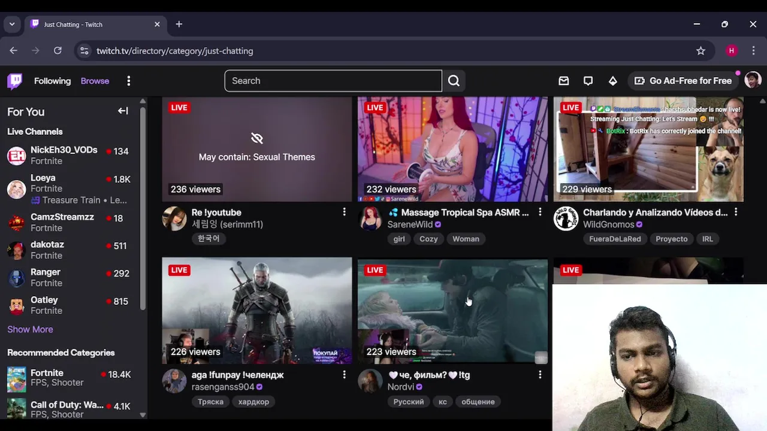Open SareneWild channel name link
The height and width of the screenshot is (431, 767).
pos(410,224)
